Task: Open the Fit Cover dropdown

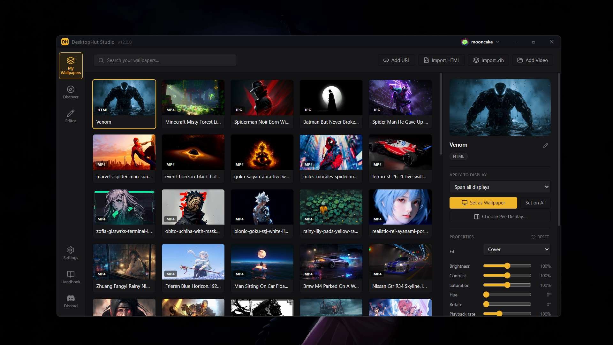Action: coord(517,249)
